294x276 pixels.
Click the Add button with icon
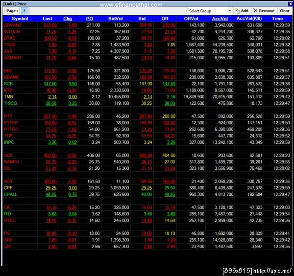[242, 11]
